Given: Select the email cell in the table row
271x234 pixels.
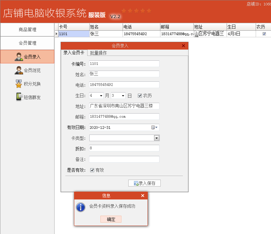Looking at the screenshot, I should point(177,34).
